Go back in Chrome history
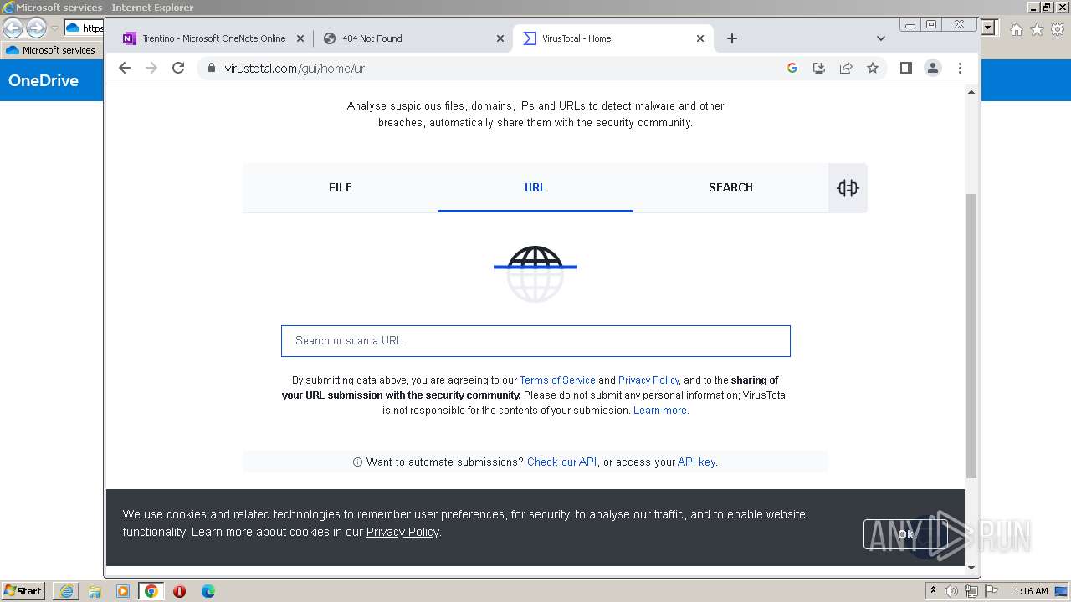 coord(125,68)
